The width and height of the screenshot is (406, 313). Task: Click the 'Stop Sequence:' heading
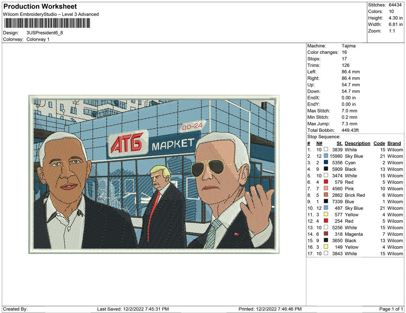click(x=324, y=137)
